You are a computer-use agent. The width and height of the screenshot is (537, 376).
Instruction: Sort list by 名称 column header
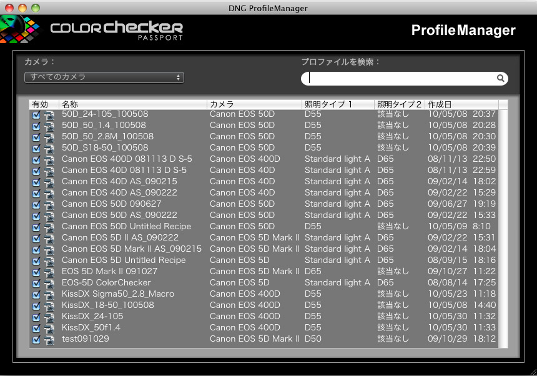click(x=133, y=104)
